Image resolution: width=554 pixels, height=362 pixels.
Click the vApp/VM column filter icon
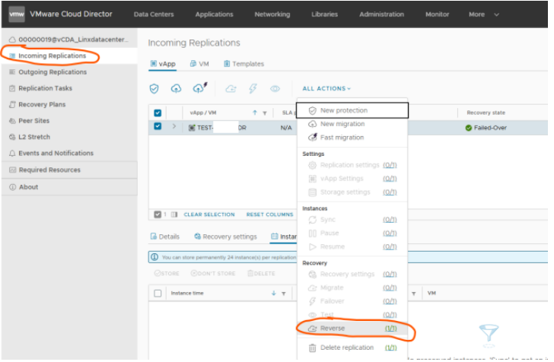[x=264, y=113]
